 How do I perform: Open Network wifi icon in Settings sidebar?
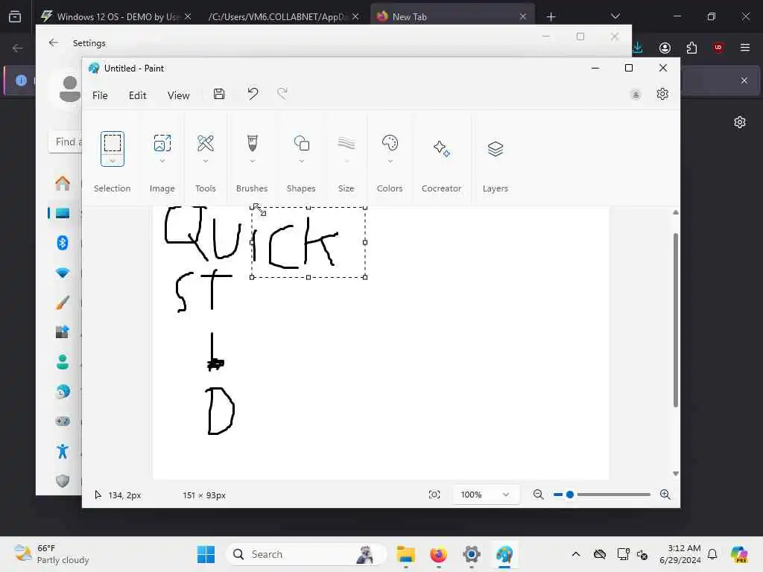click(63, 273)
